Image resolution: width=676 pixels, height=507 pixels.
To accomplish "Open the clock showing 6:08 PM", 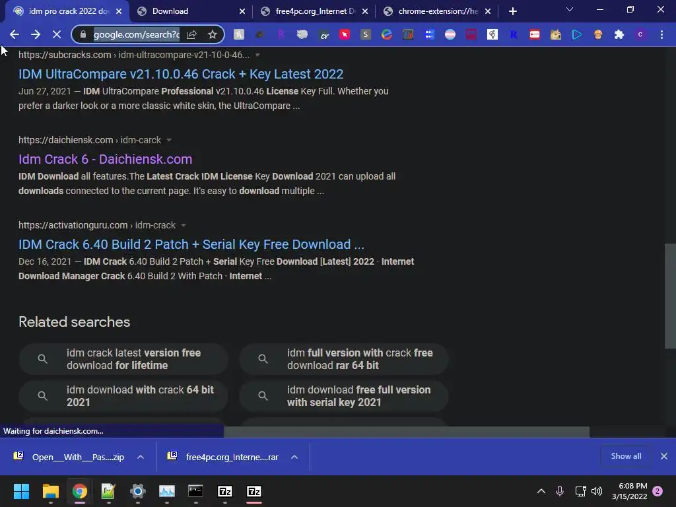I will pos(629,491).
